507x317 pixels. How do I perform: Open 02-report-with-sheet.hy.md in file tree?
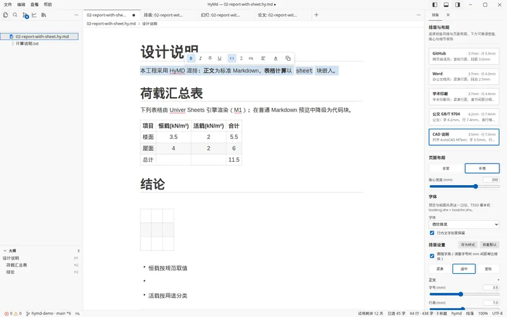39,37
